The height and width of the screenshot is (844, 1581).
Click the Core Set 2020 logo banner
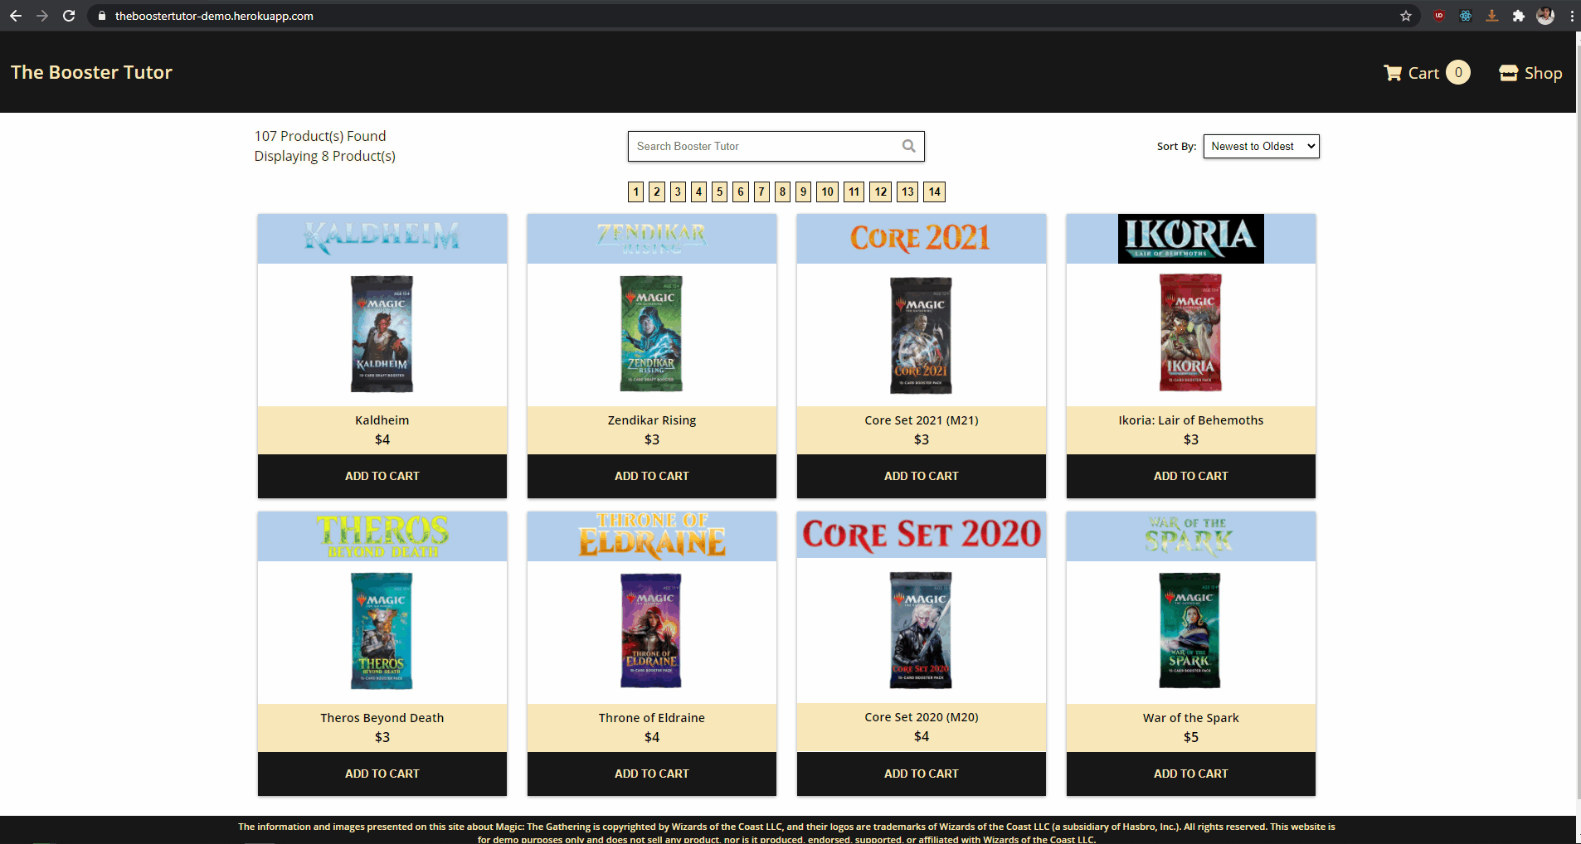tap(922, 535)
